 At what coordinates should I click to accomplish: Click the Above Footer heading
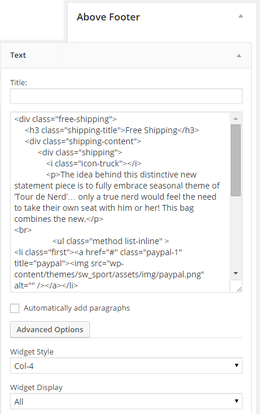[108, 17]
